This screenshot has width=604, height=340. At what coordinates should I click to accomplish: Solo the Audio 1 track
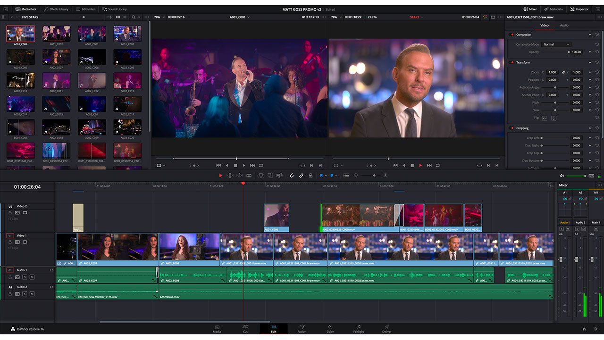(x=25, y=277)
